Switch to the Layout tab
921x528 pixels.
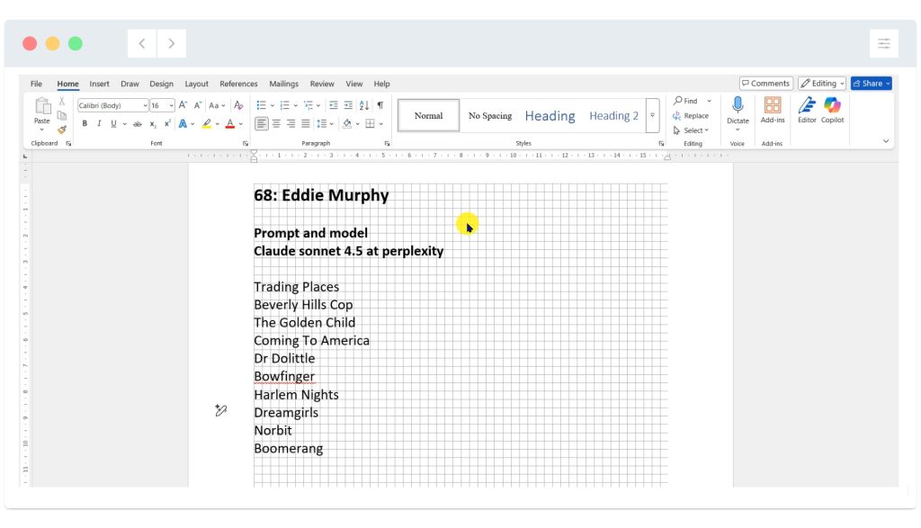pyautogui.click(x=197, y=84)
